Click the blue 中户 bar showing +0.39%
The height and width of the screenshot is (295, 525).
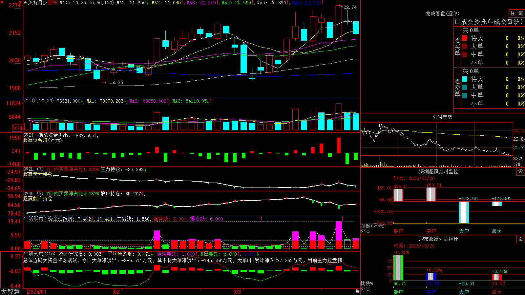(431, 277)
